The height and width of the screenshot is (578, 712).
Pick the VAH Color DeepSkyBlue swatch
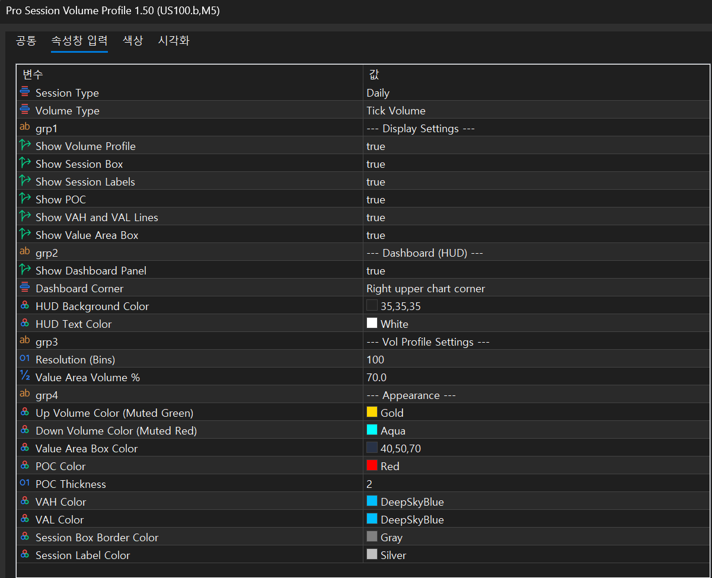pyautogui.click(x=372, y=501)
